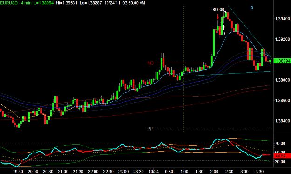Select the green 1.38994 current price tag
This screenshot has height=174, width=291.
point(282,61)
